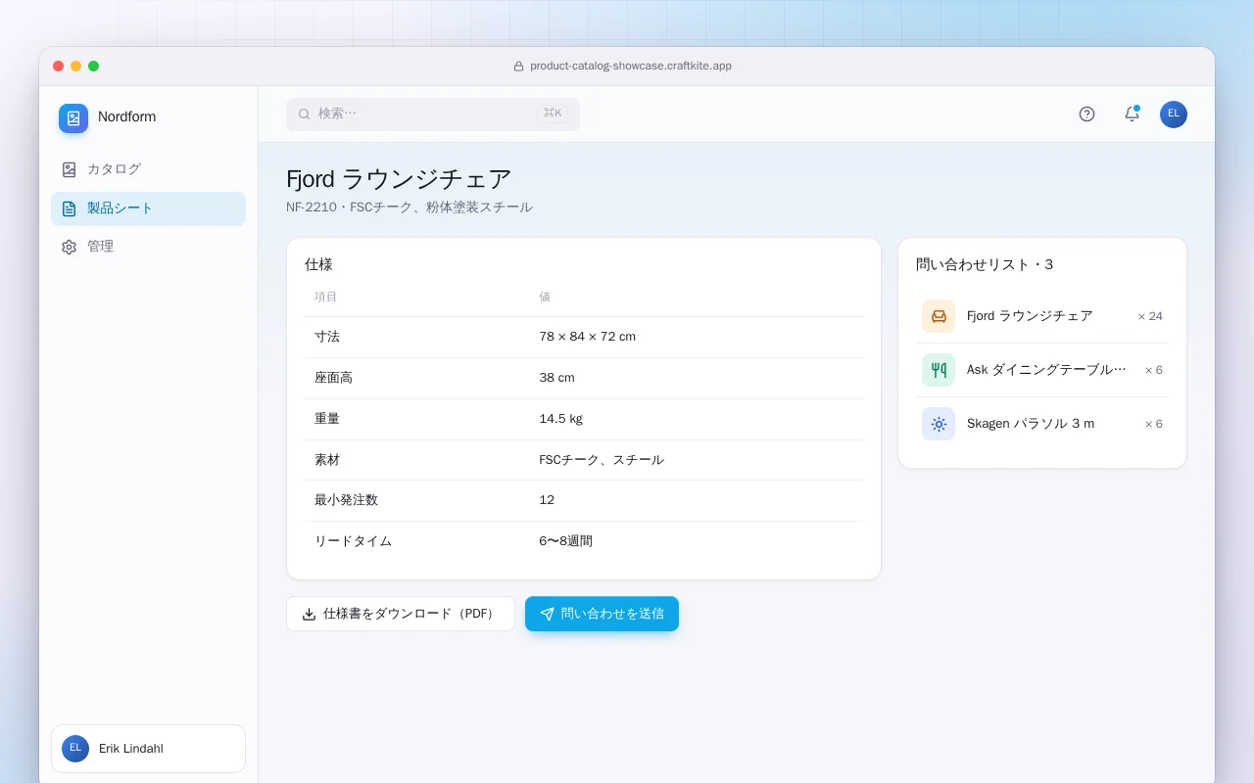
Task: Download the spec sheet PDF
Action: (401, 614)
